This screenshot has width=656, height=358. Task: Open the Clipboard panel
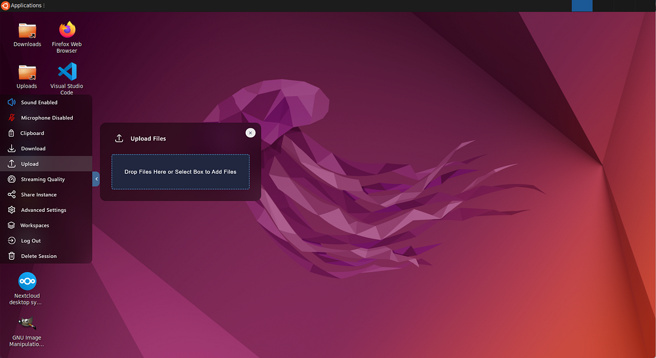click(x=46, y=133)
